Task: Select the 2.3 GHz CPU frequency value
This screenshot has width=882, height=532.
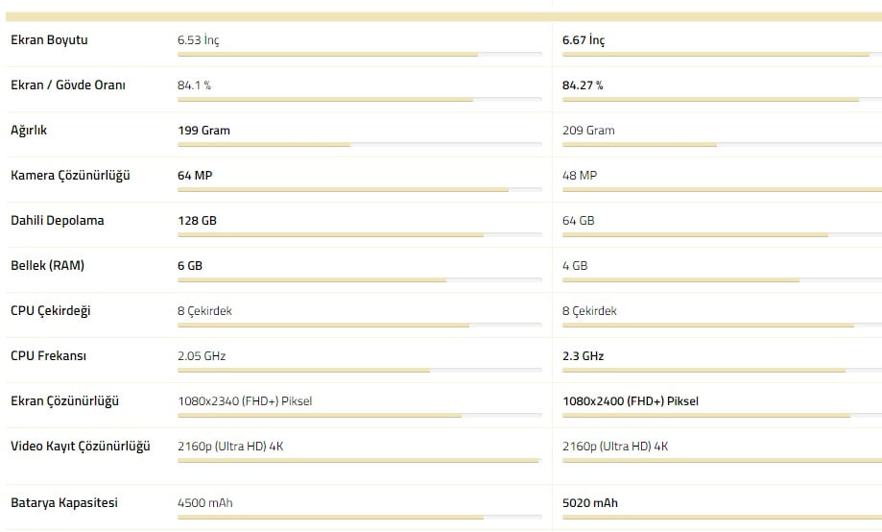Action: click(583, 356)
